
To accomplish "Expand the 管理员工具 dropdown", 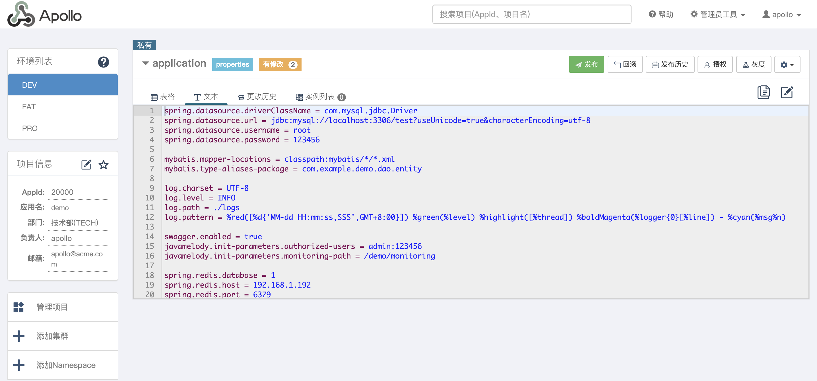I will (717, 14).
